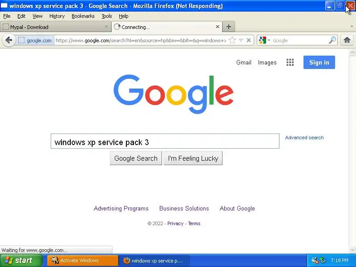The height and width of the screenshot is (267, 356).
Task: Click the Google Search button
Action: tap(136, 158)
